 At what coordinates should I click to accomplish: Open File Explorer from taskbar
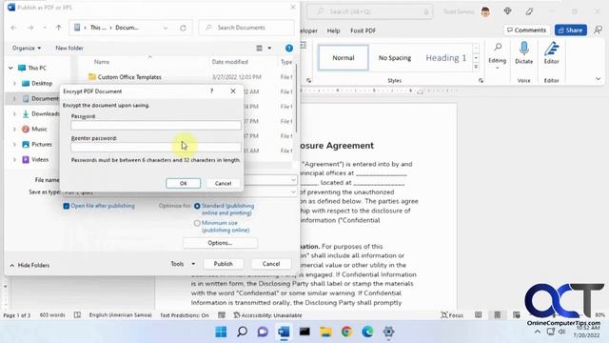(x=325, y=332)
